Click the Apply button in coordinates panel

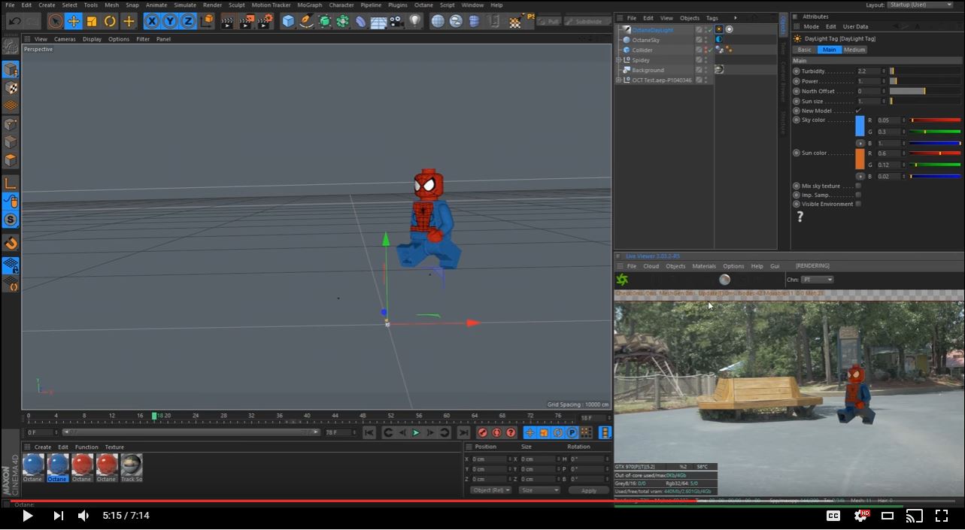tap(588, 490)
